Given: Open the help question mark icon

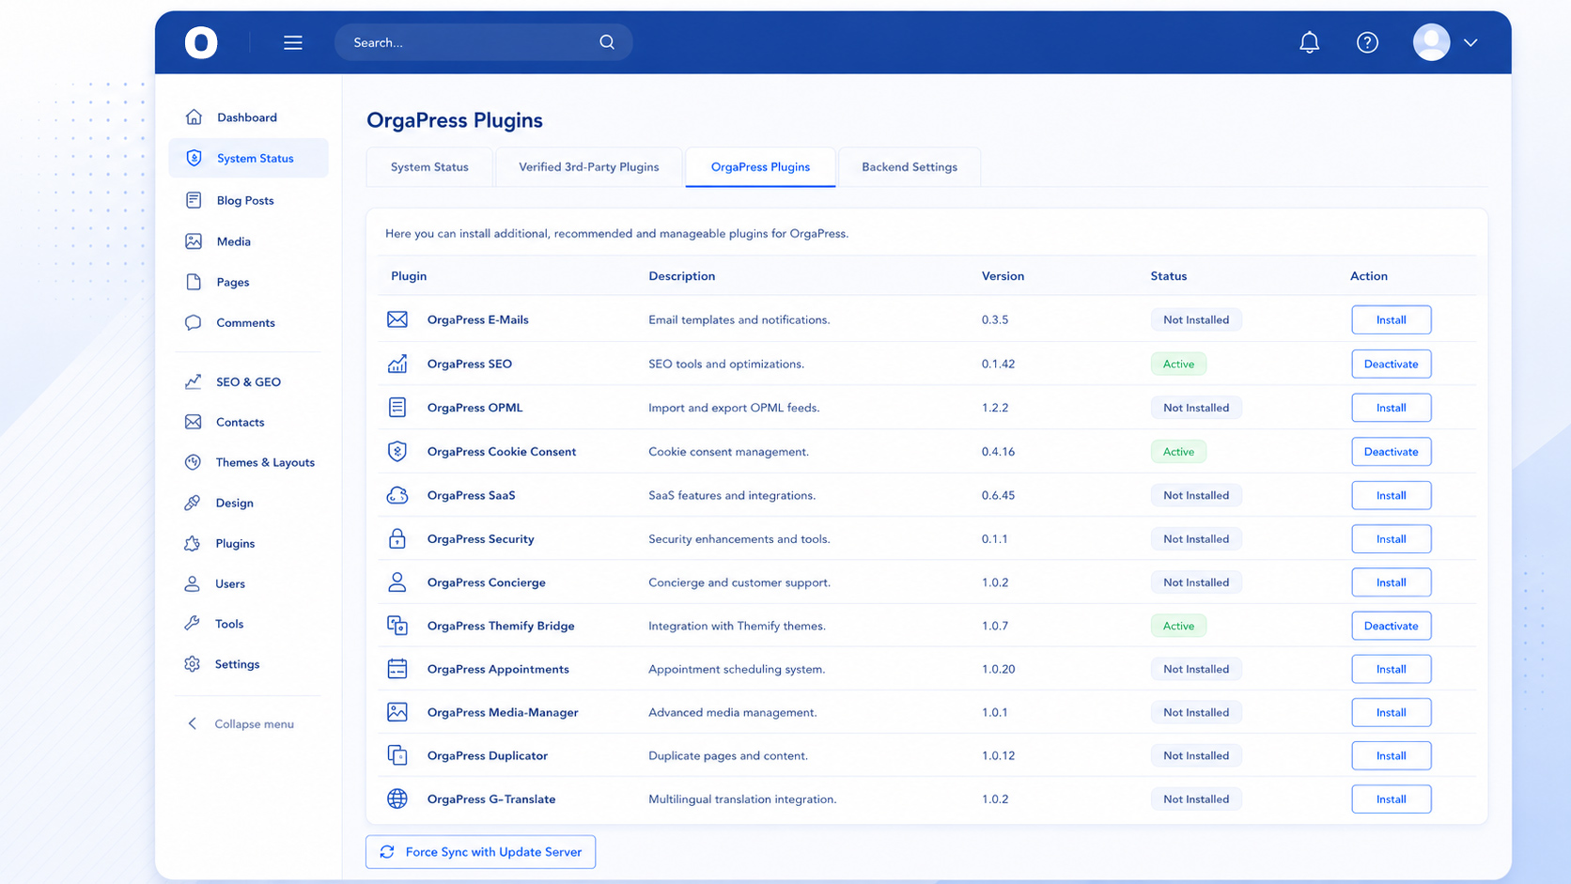Looking at the screenshot, I should tap(1367, 42).
